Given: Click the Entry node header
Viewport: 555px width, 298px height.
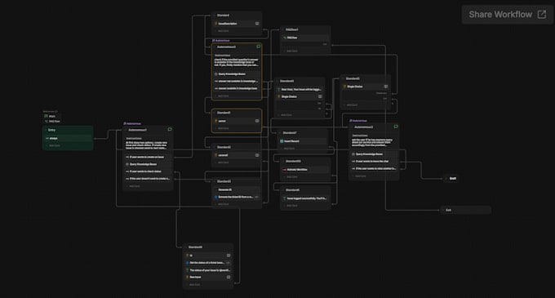Looking at the screenshot, I should [x=68, y=130].
